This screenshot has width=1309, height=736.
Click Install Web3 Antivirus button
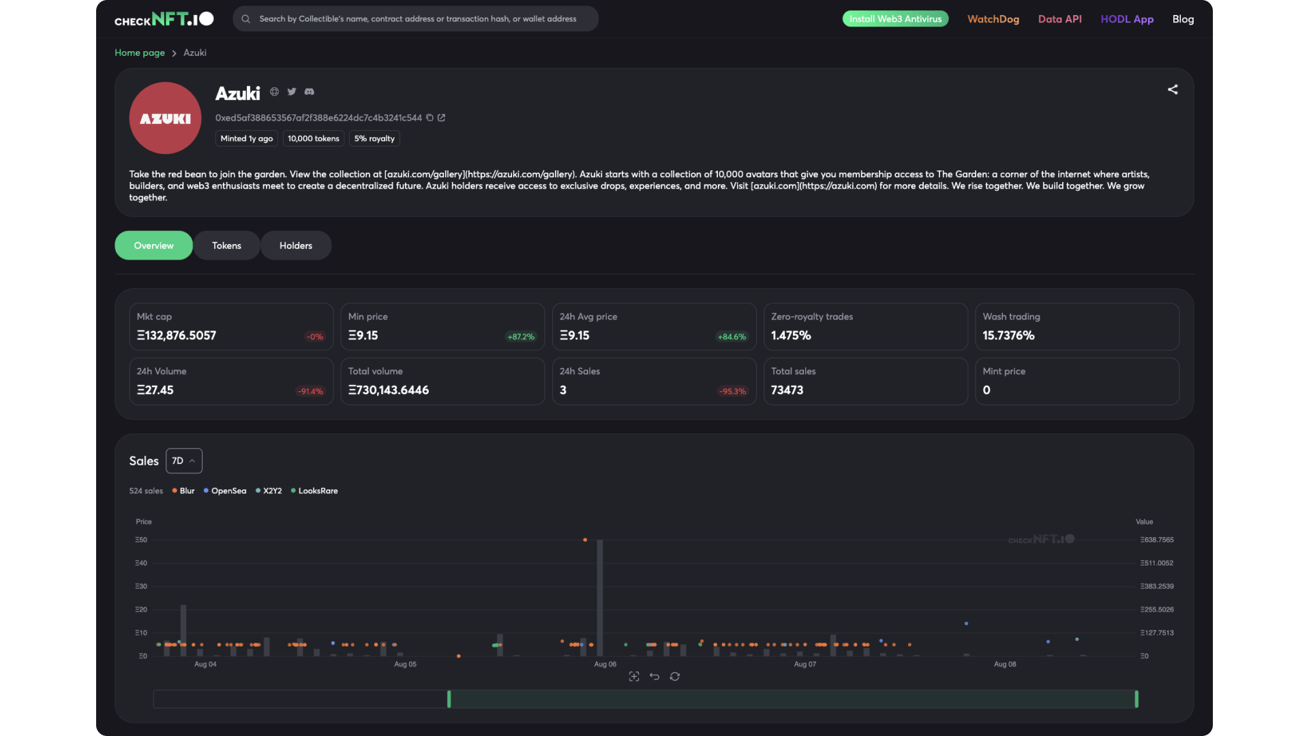(x=895, y=19)
